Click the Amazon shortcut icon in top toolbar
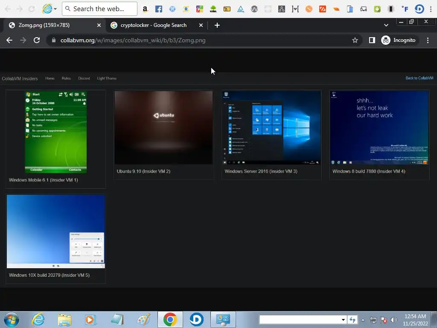Image resolution: width=437 pixels, height=328 pixels. 145,9
